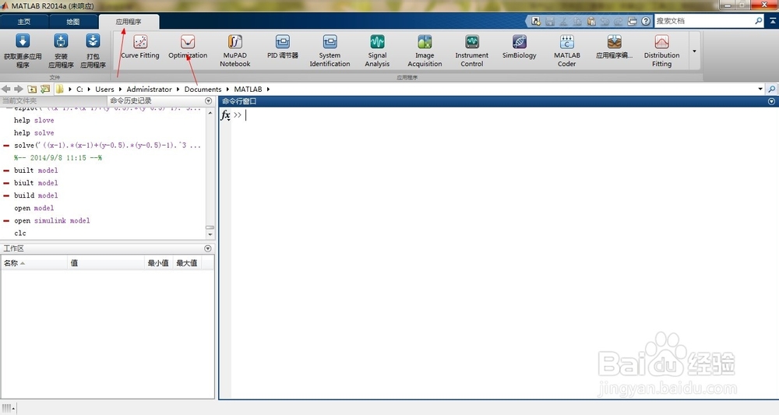
Task: Expand arrow after Administrator in path
Action: click(x=178, y=90)
